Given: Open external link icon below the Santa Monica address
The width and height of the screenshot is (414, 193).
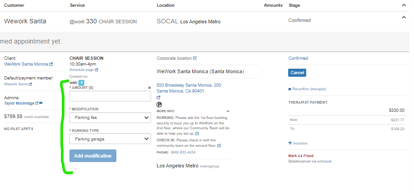Looking at the screenshot, I should point(159,97).
